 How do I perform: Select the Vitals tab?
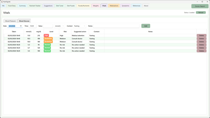tap(104, 6)
